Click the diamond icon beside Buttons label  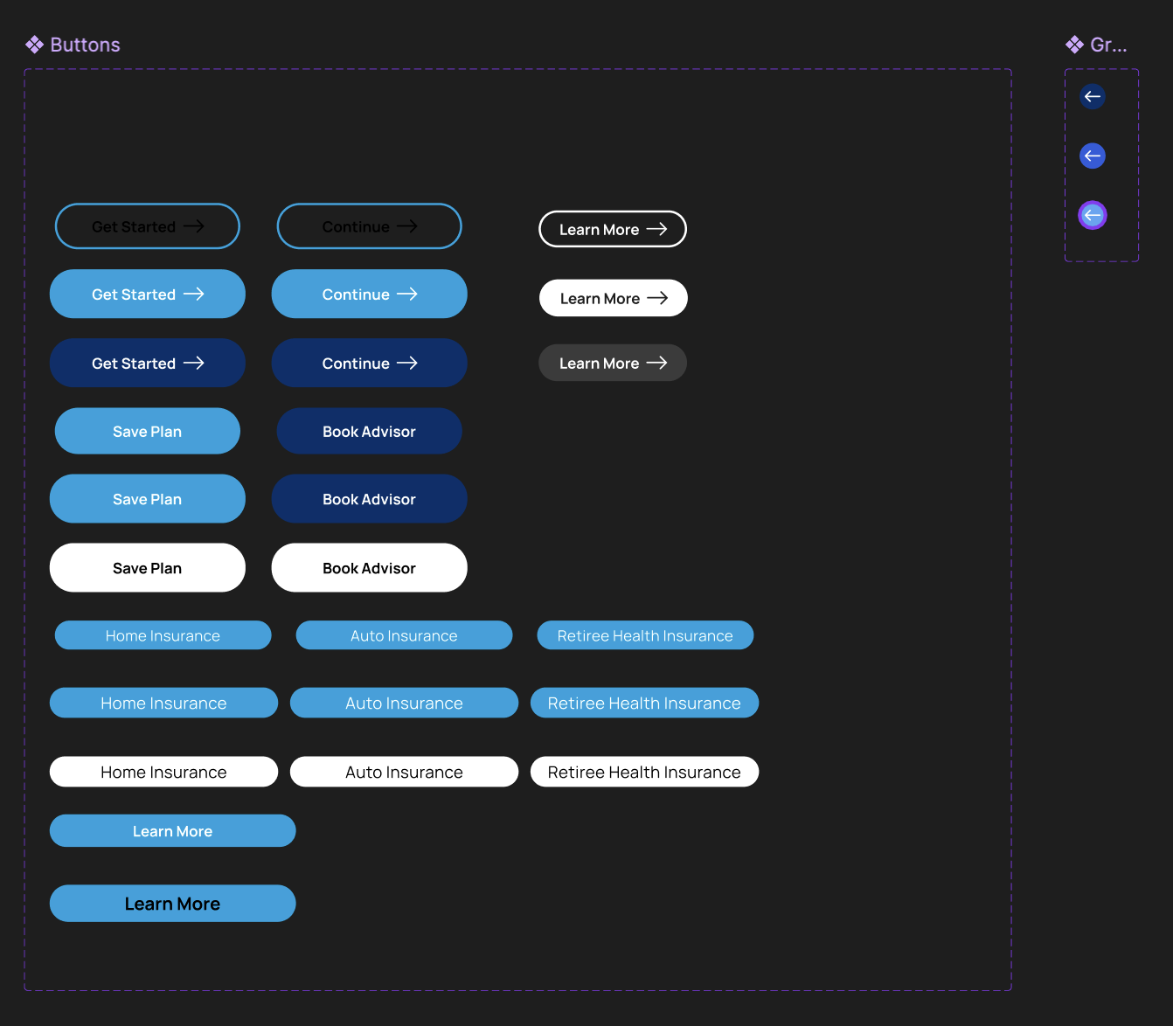click(34, 44)
